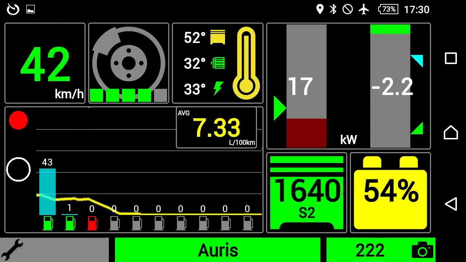
Task: Tap the yellow thermometer icon
Action: point(246,63)
